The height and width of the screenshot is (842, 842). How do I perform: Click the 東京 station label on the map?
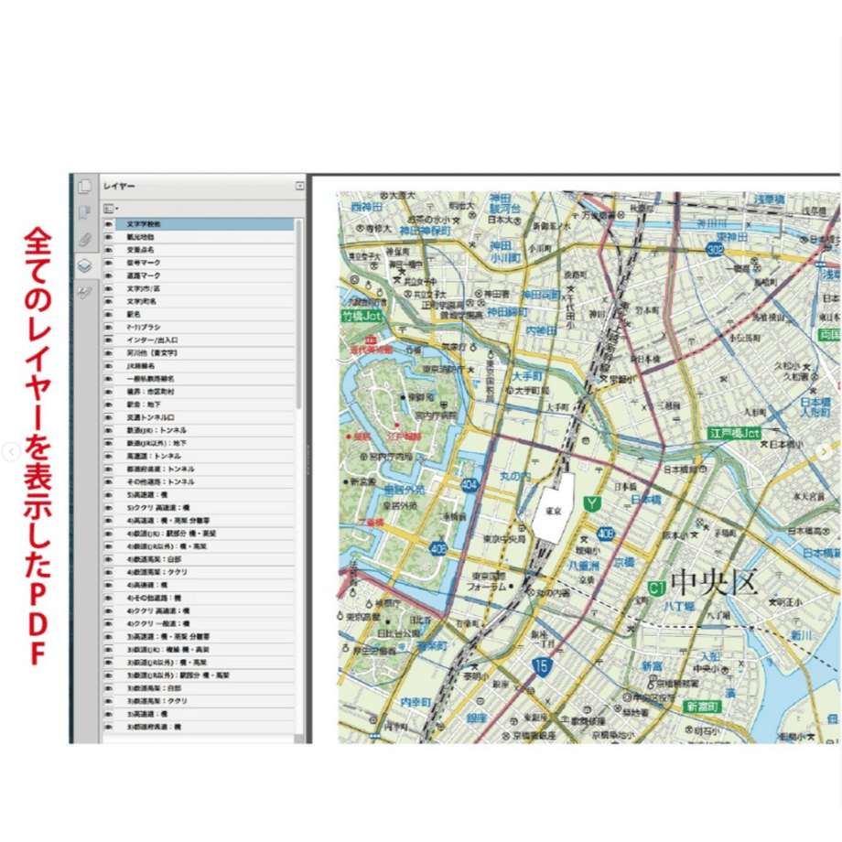553,511
